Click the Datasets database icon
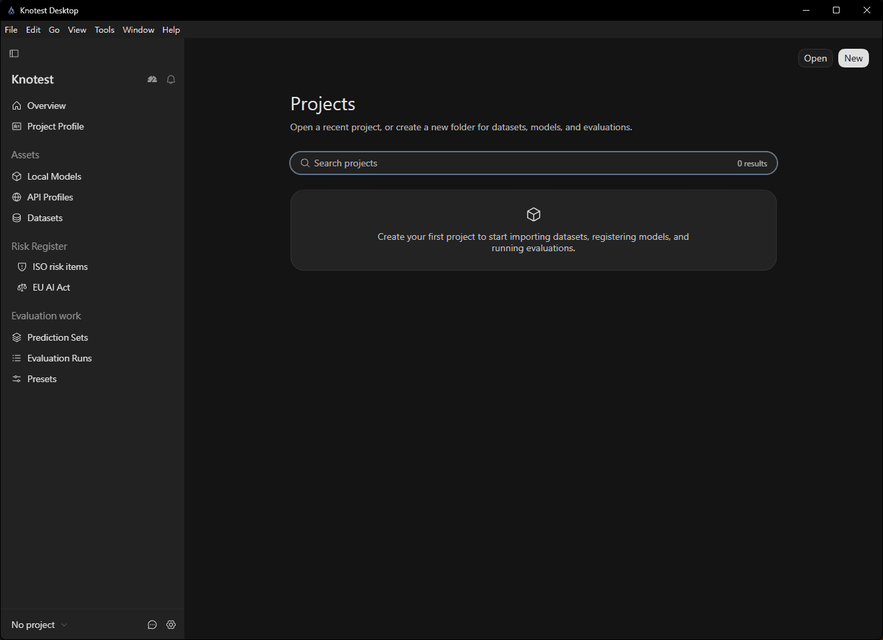 point(17,218)
